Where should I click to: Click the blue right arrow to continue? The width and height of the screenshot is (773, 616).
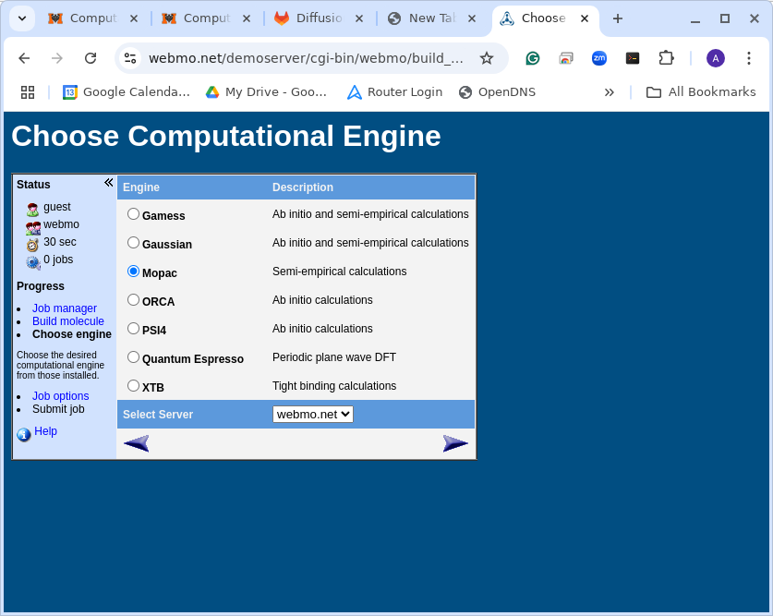[455, 443]
